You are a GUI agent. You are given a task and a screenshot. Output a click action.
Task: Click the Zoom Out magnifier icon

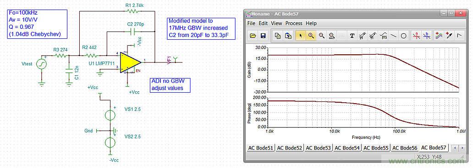click(x=322, y=36)
